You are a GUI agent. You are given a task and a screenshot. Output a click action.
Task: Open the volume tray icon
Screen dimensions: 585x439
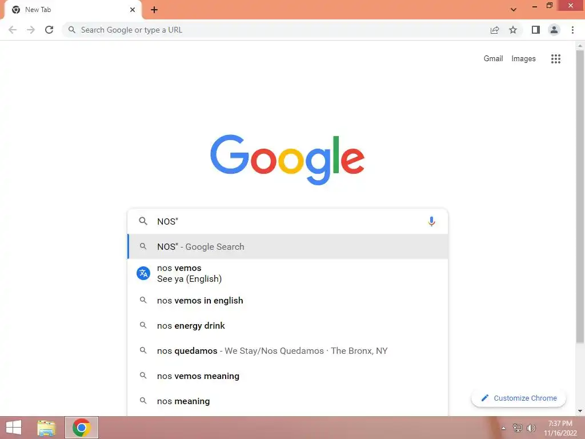(x=531, y=428)
